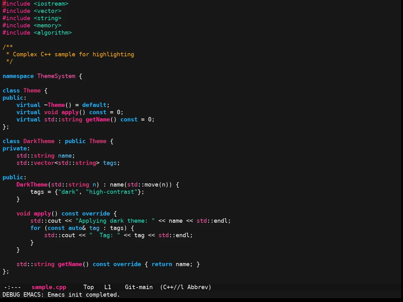Click the ~Theme destructor name
Image resolution: width=403 pixels, height=302 pixels.
pyautogui.click(x=54, y=105)
